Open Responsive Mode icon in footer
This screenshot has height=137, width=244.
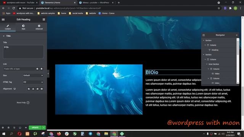20,128
